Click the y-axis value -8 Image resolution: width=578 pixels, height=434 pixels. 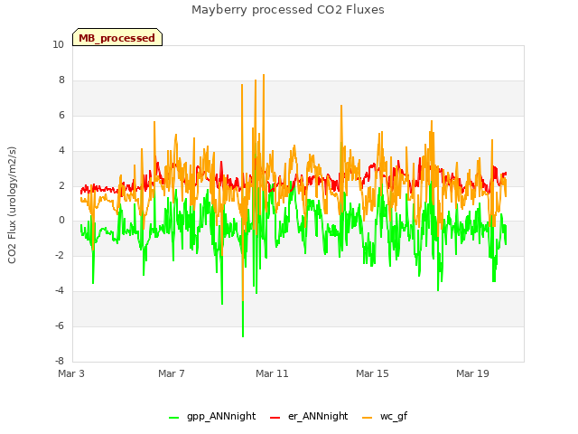(60, 361)
